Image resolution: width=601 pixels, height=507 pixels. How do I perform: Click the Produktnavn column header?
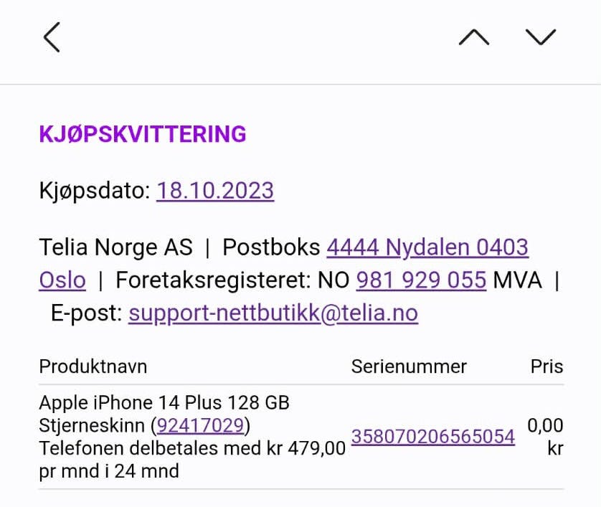click(x=93, y=366)
